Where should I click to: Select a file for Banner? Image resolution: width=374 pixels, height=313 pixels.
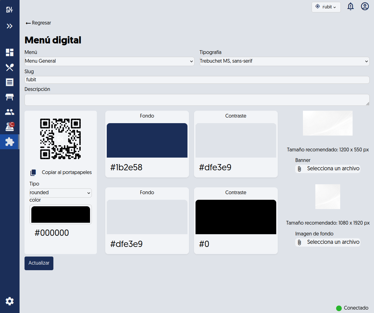(x=328, y=168)
